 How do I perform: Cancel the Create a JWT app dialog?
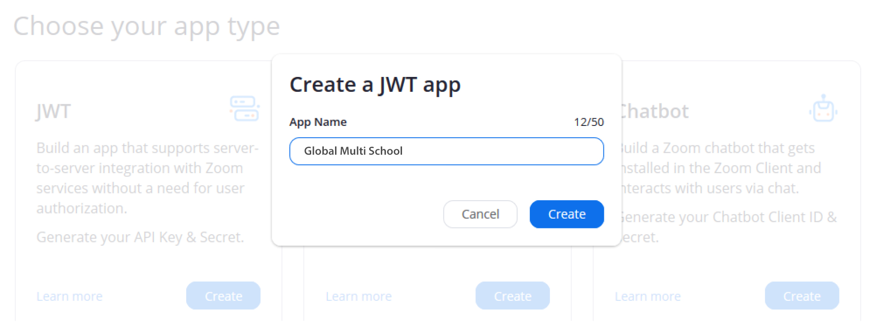click(480, 214)
